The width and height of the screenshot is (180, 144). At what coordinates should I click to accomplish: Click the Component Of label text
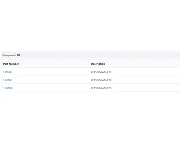click(12, 55)
